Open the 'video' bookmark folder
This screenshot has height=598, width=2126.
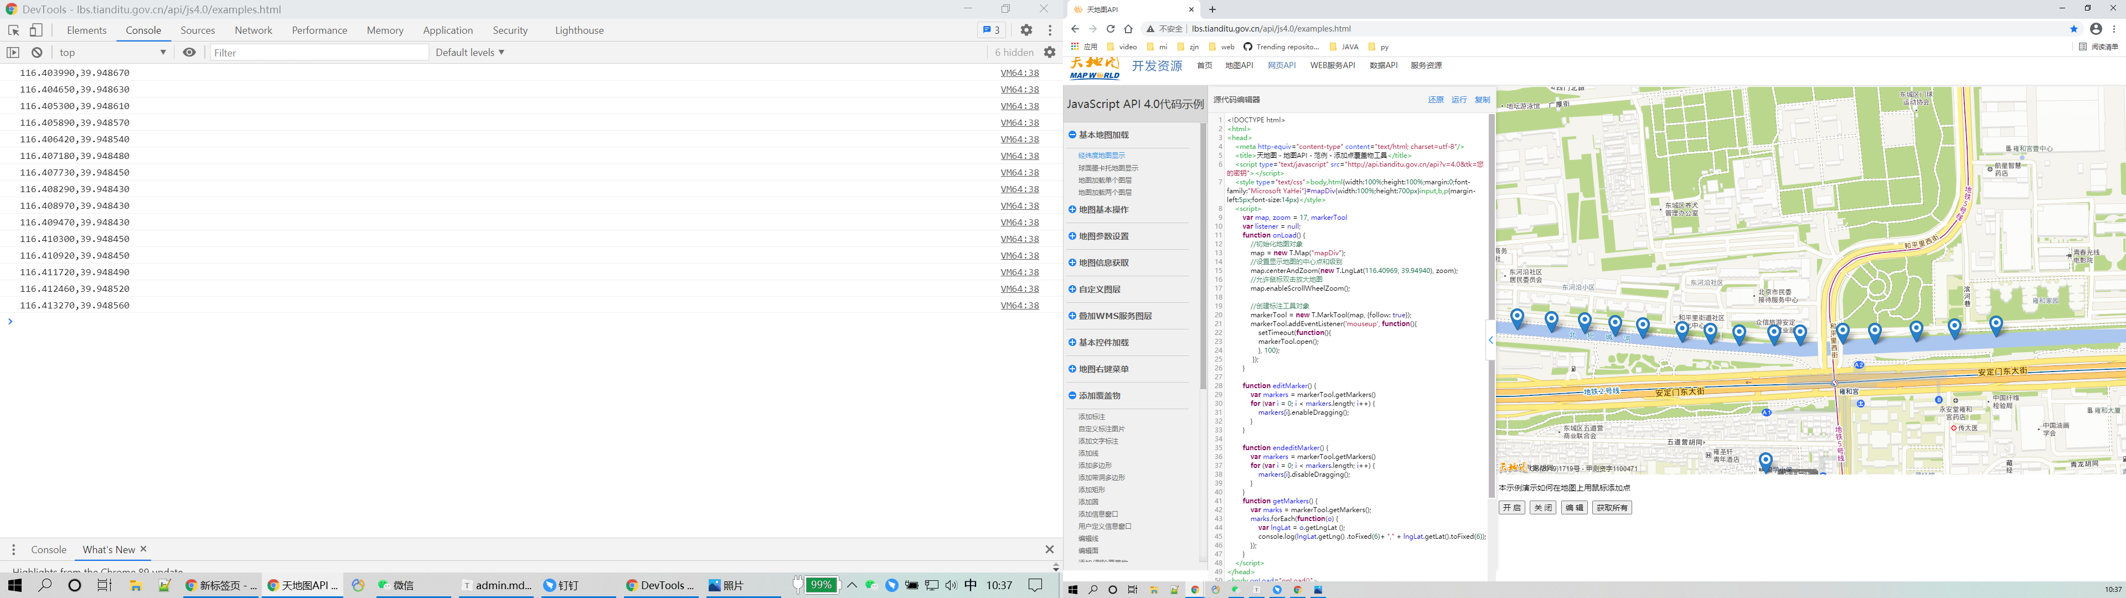1122,47
